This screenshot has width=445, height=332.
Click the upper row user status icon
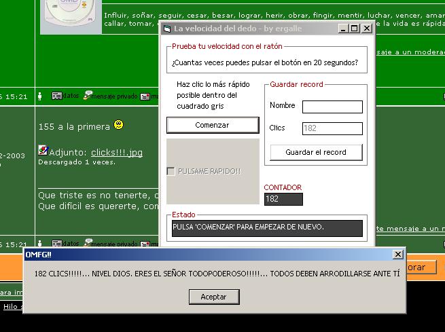39,96
